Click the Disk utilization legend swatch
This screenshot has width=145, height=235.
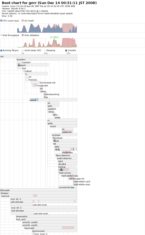(23, 35)
